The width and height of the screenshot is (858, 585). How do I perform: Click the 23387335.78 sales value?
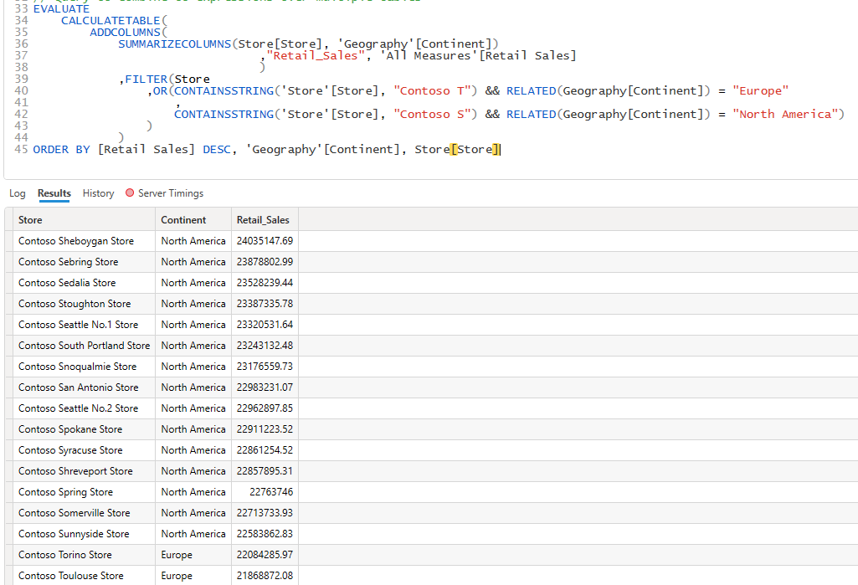tap(265, 304)
